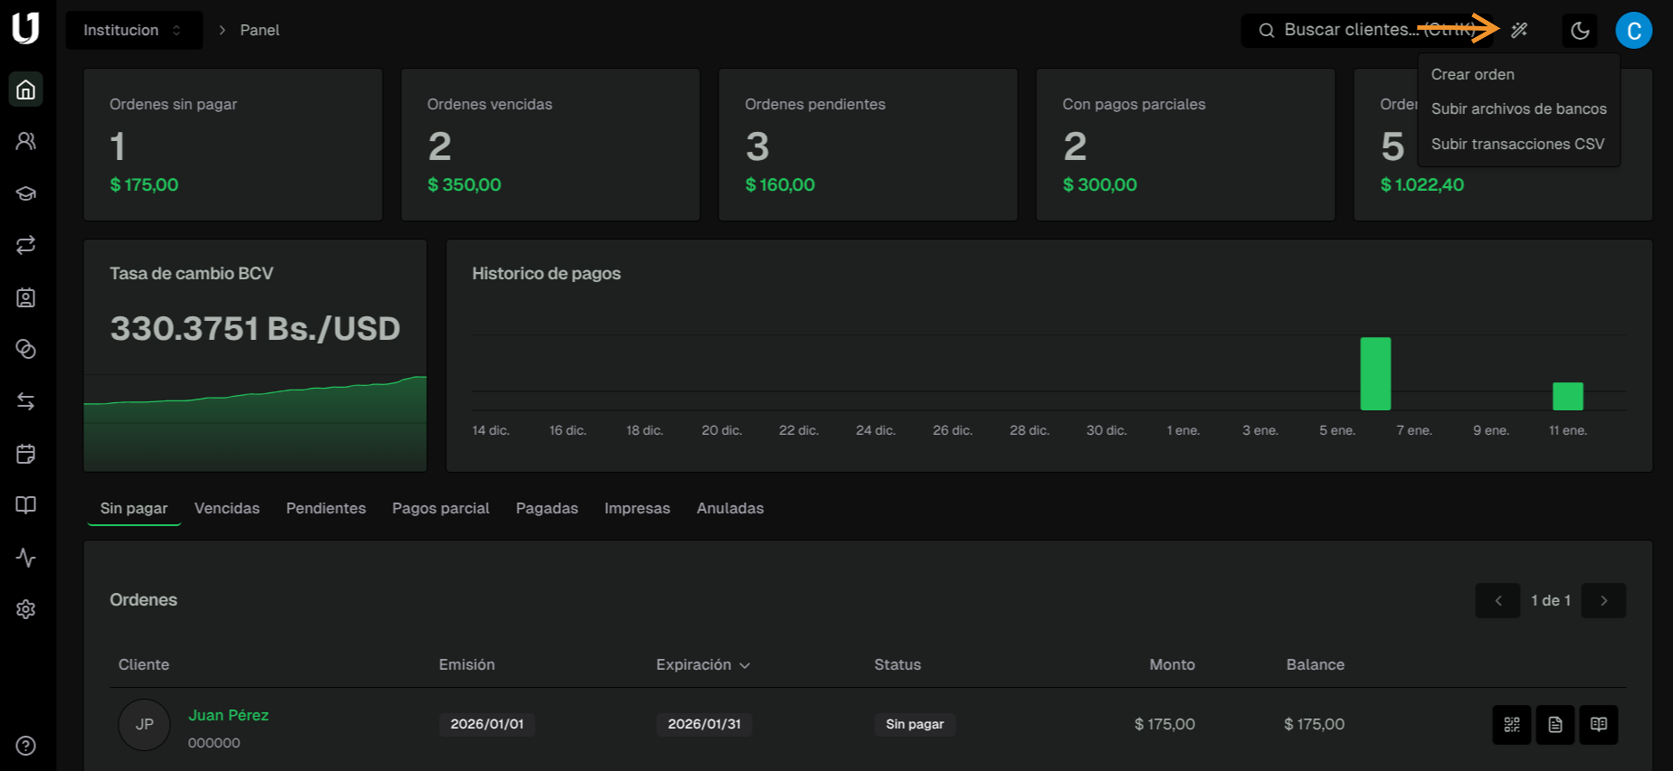Click the graduation cap sidebar icon
This screenshot has width=1673, height=771.
point(26,193)
